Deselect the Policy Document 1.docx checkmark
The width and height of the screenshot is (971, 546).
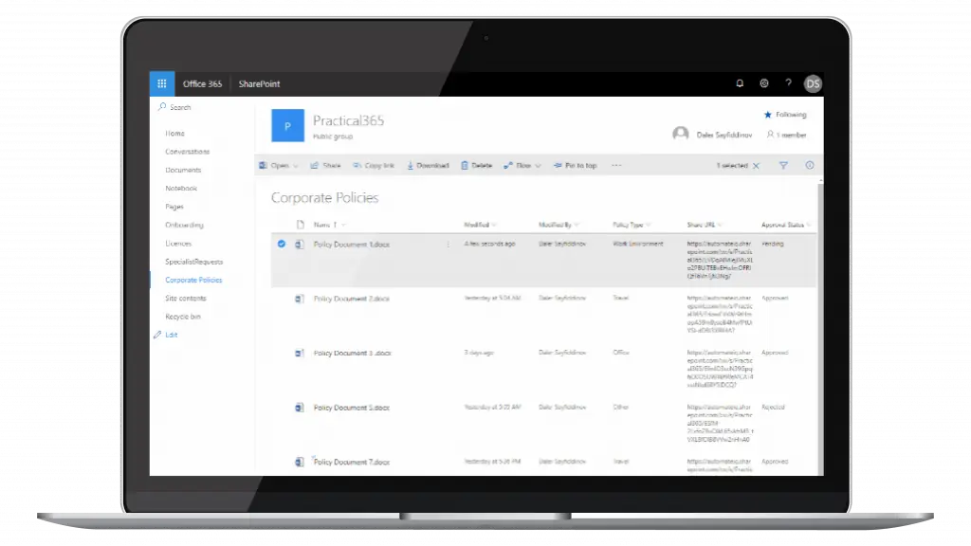[282, 244]
